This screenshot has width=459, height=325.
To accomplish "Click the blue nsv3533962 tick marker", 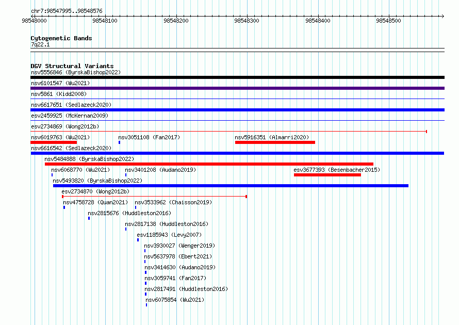I will tap(136, 207).
